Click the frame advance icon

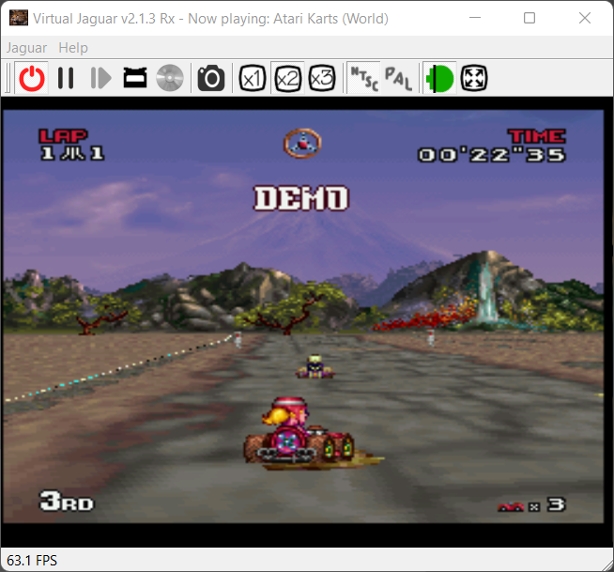tap(100, 78)
